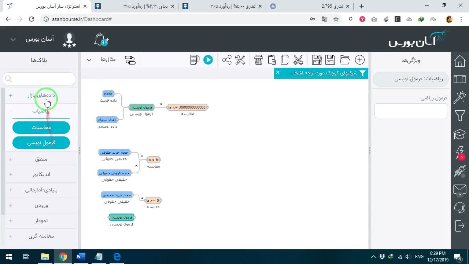
Task: Click the open folder icon in toolbar
Action: tap(345, 60)
